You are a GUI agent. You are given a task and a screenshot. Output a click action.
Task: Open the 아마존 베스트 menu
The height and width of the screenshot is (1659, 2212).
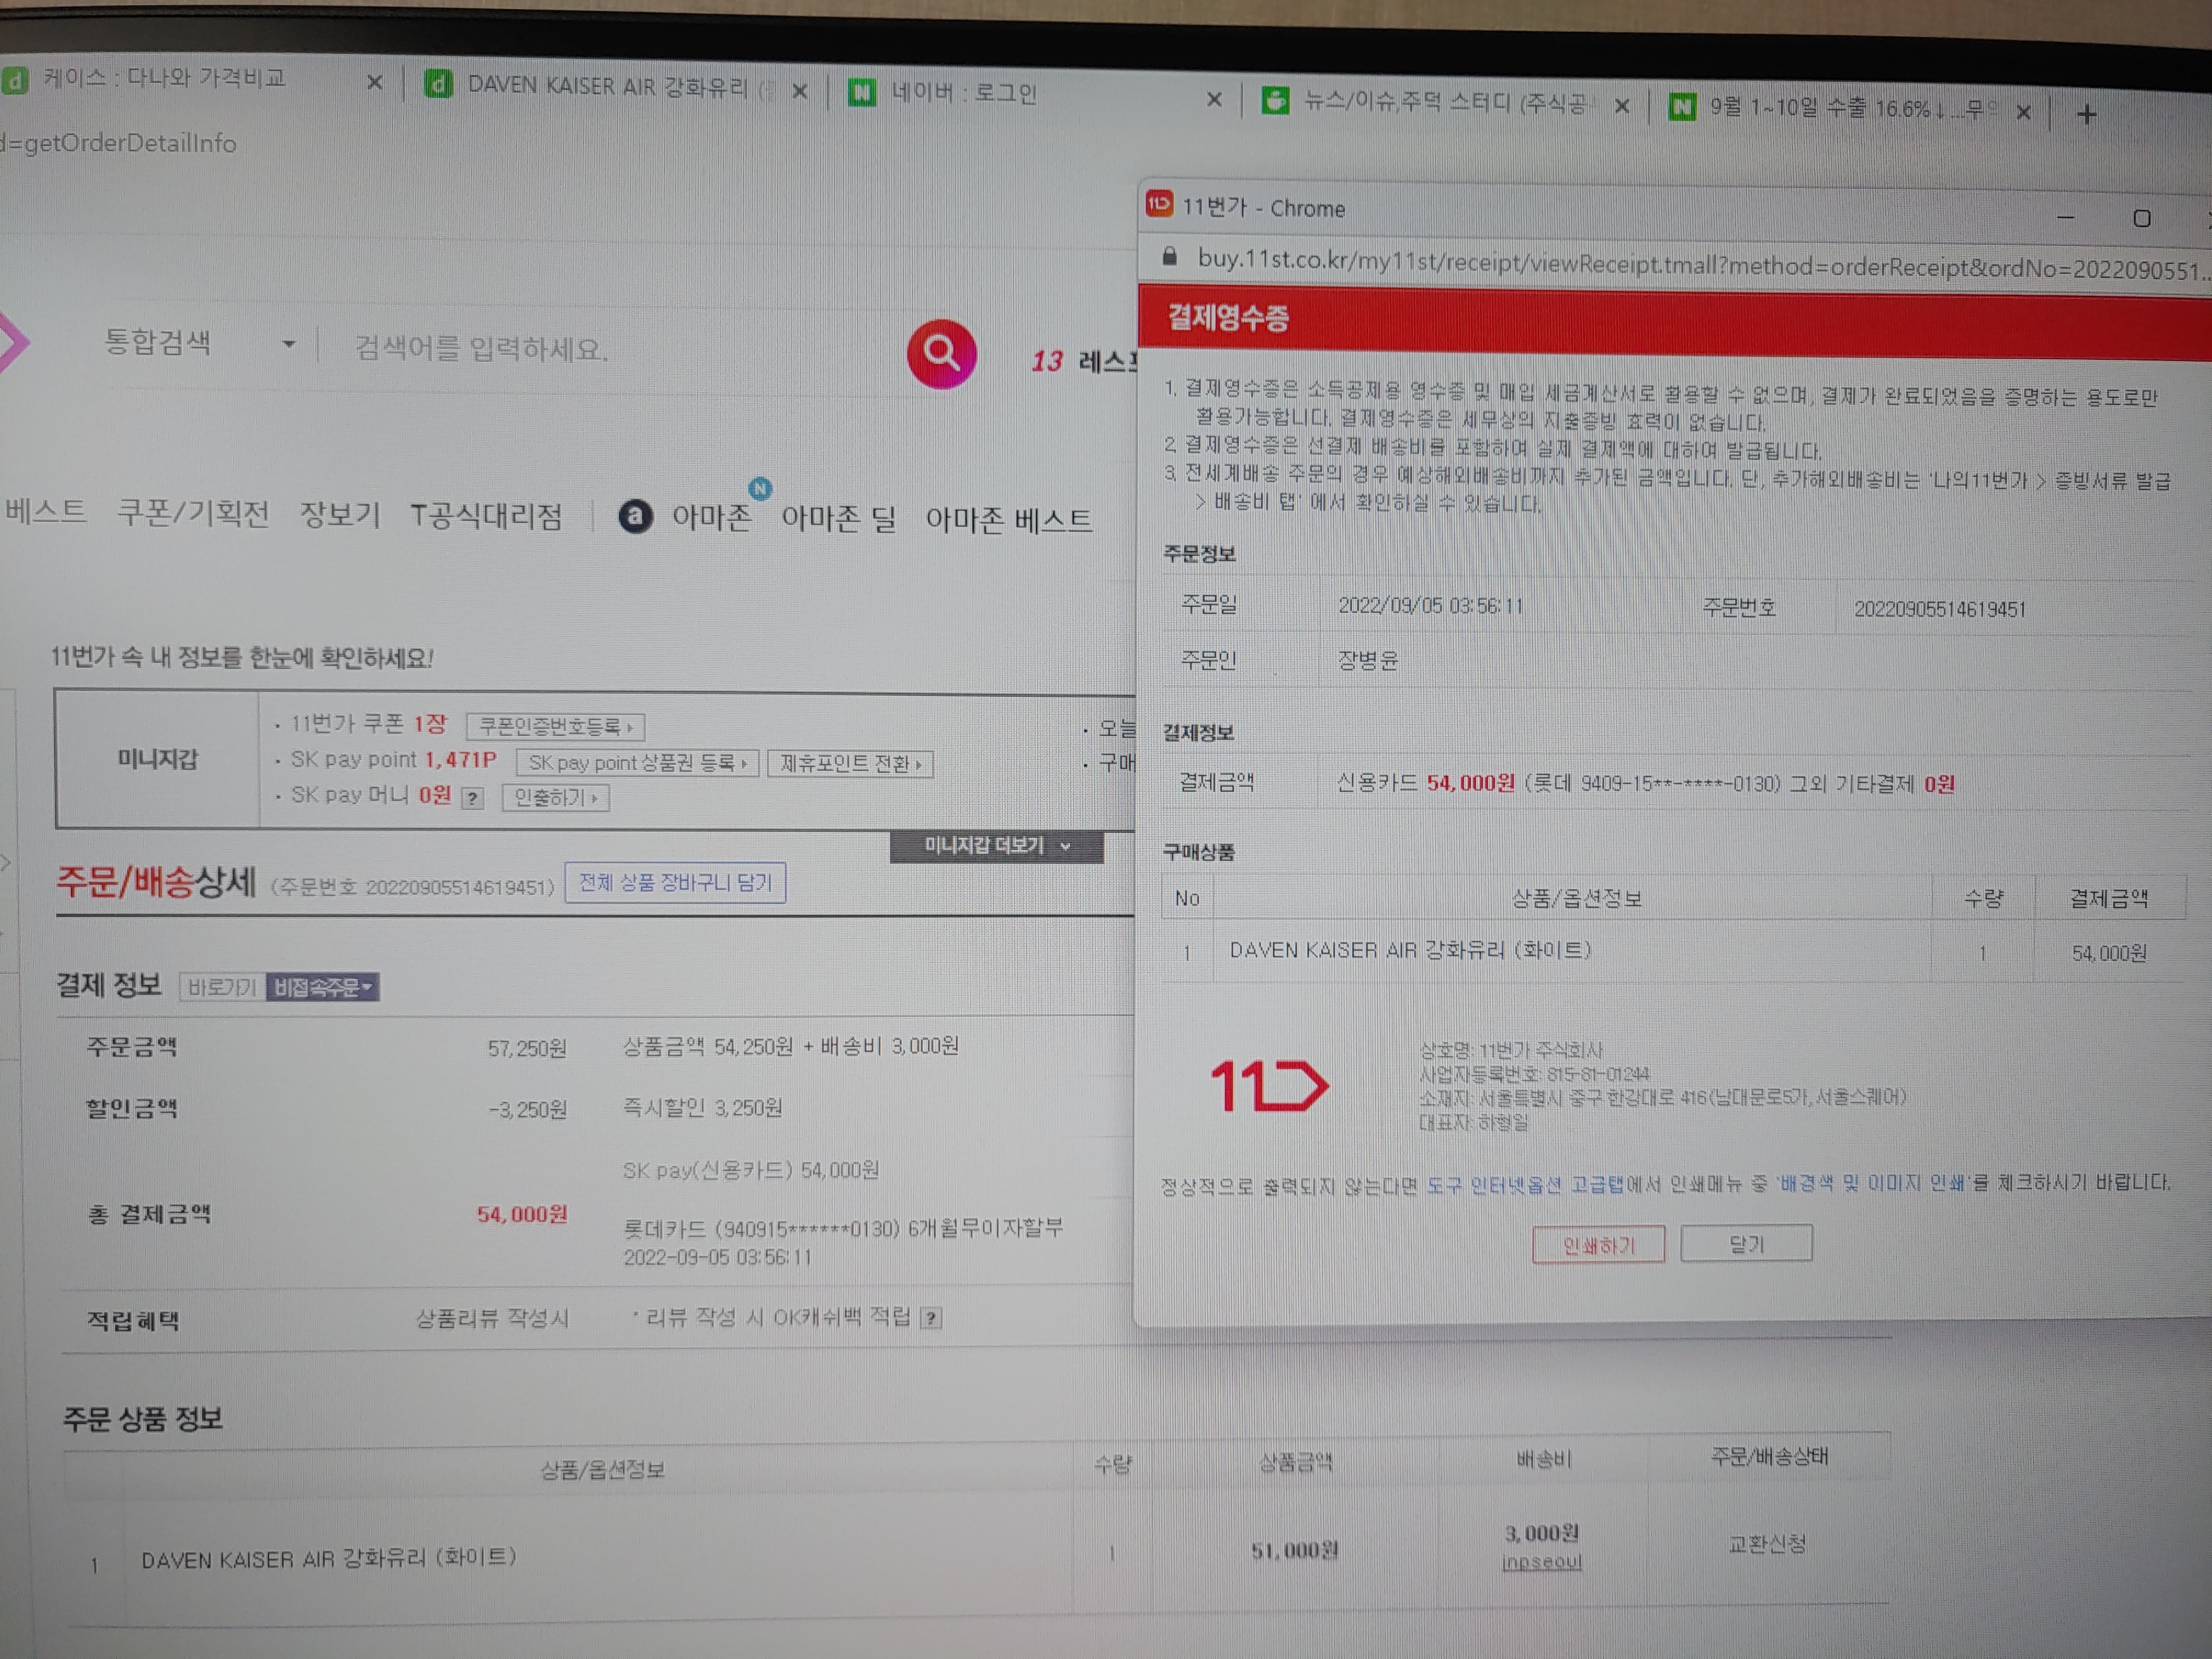(x=1008, y=520)
